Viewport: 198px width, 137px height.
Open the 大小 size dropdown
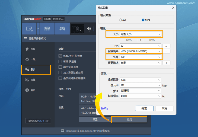click(x=140, y=34)
